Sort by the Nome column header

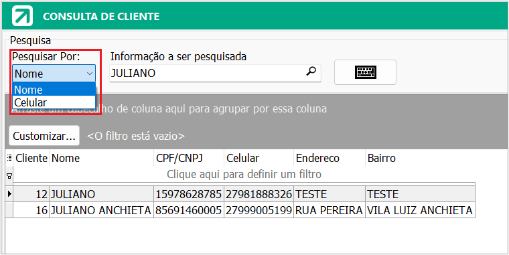(101, 158)
